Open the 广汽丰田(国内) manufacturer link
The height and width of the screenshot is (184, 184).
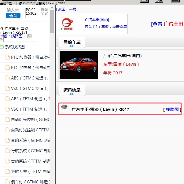(97, 20)
